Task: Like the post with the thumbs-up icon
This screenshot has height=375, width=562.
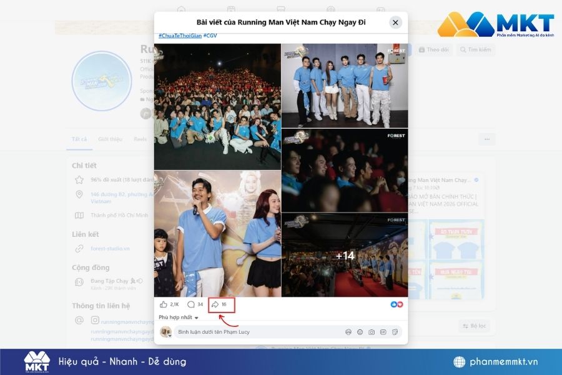Action: point(164,304)
